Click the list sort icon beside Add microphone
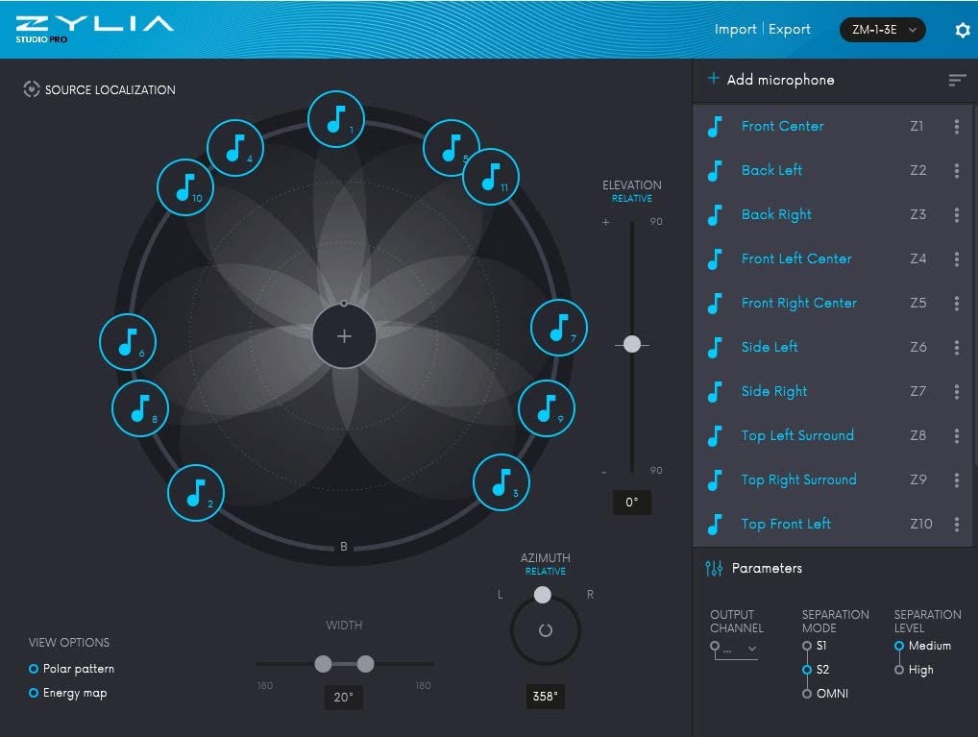 pos(957,80)
